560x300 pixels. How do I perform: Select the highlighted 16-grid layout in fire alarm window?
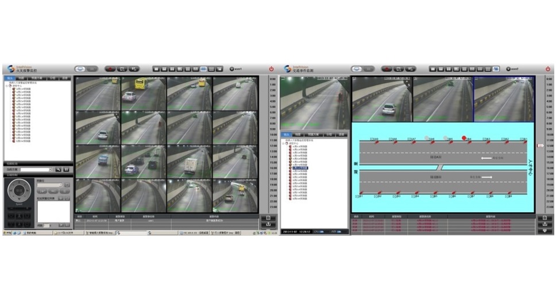pyautogui.click(x=203, y=69)
